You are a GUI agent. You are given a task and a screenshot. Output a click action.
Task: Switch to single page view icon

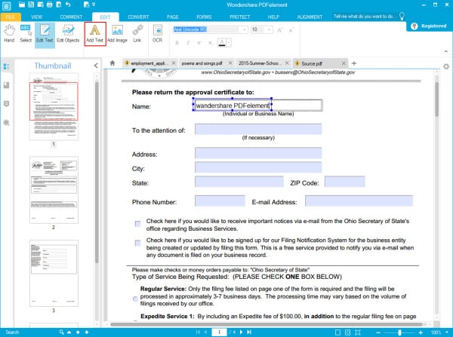pos(337,332)
